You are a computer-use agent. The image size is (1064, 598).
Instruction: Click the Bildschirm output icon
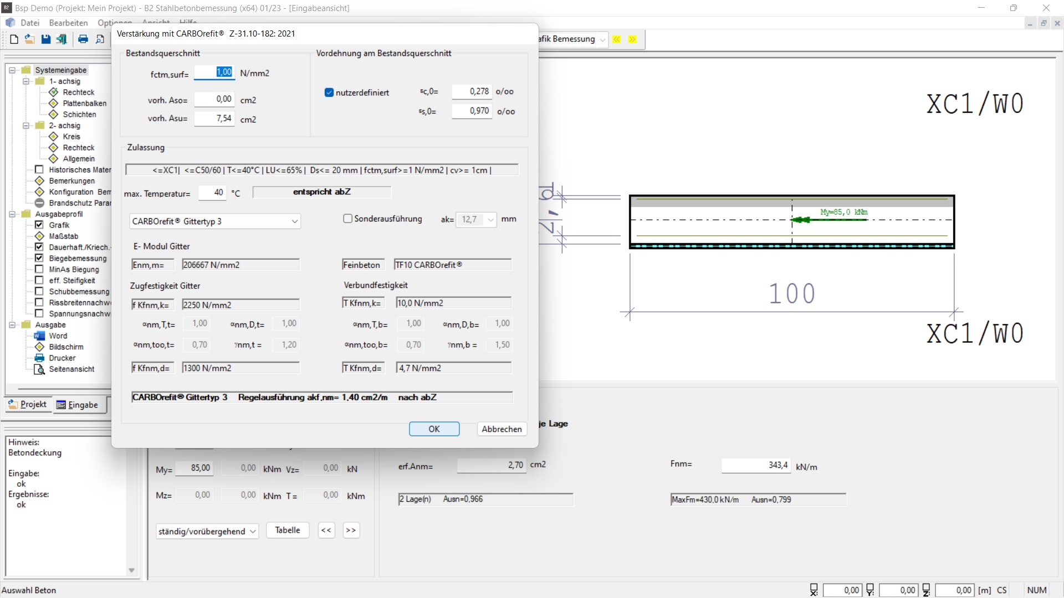point(39,347)
